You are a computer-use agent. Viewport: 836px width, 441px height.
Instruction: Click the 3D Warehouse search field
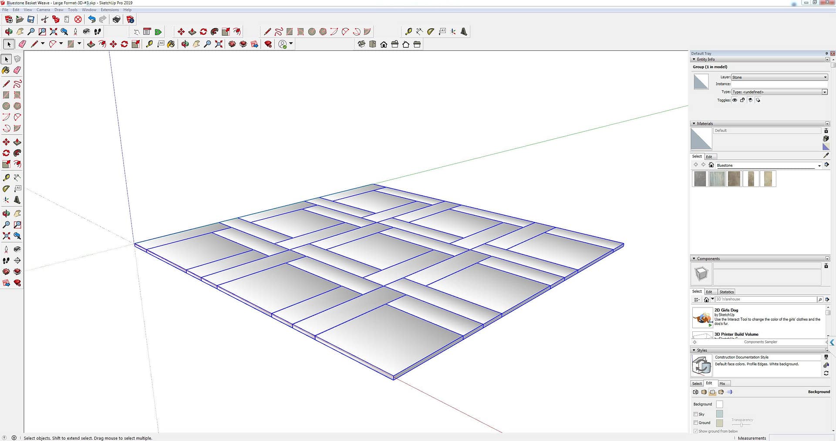pos(765,299)
